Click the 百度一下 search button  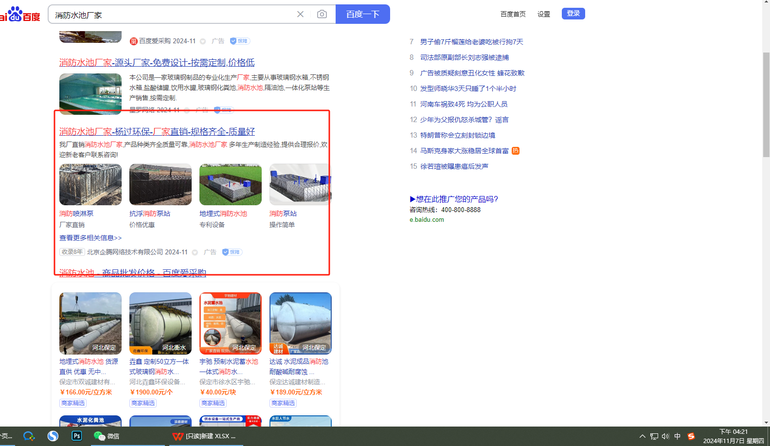tap(363, 14)
